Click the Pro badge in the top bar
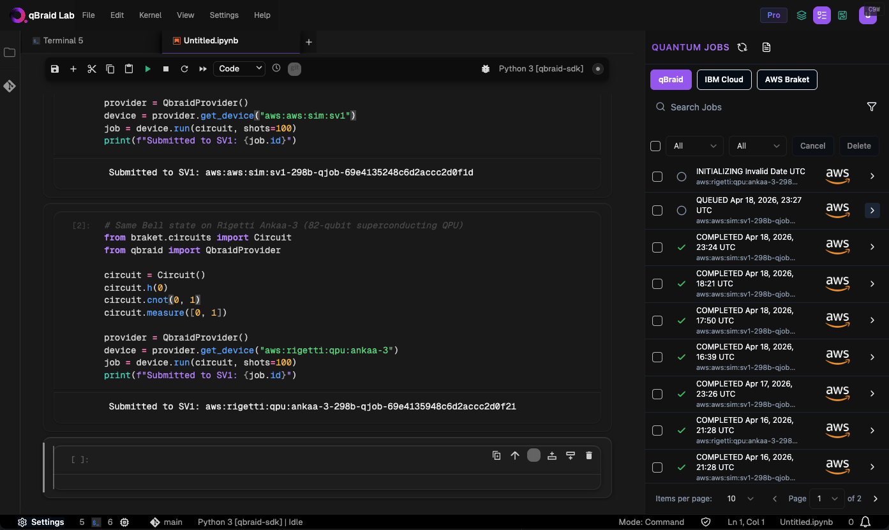 (x=773, y=15)
